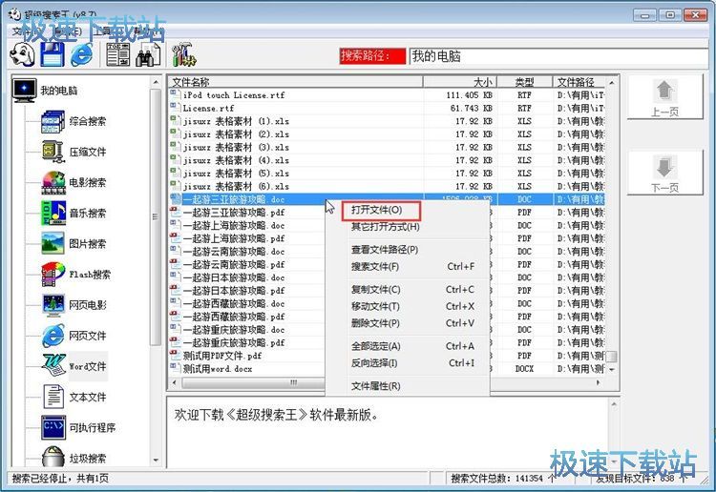Choose 搜索文件(F) in context menu

click(407, 267)
